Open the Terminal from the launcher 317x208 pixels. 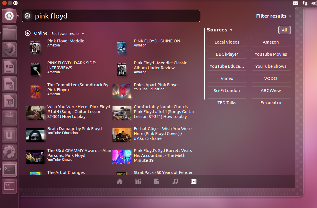9,169
